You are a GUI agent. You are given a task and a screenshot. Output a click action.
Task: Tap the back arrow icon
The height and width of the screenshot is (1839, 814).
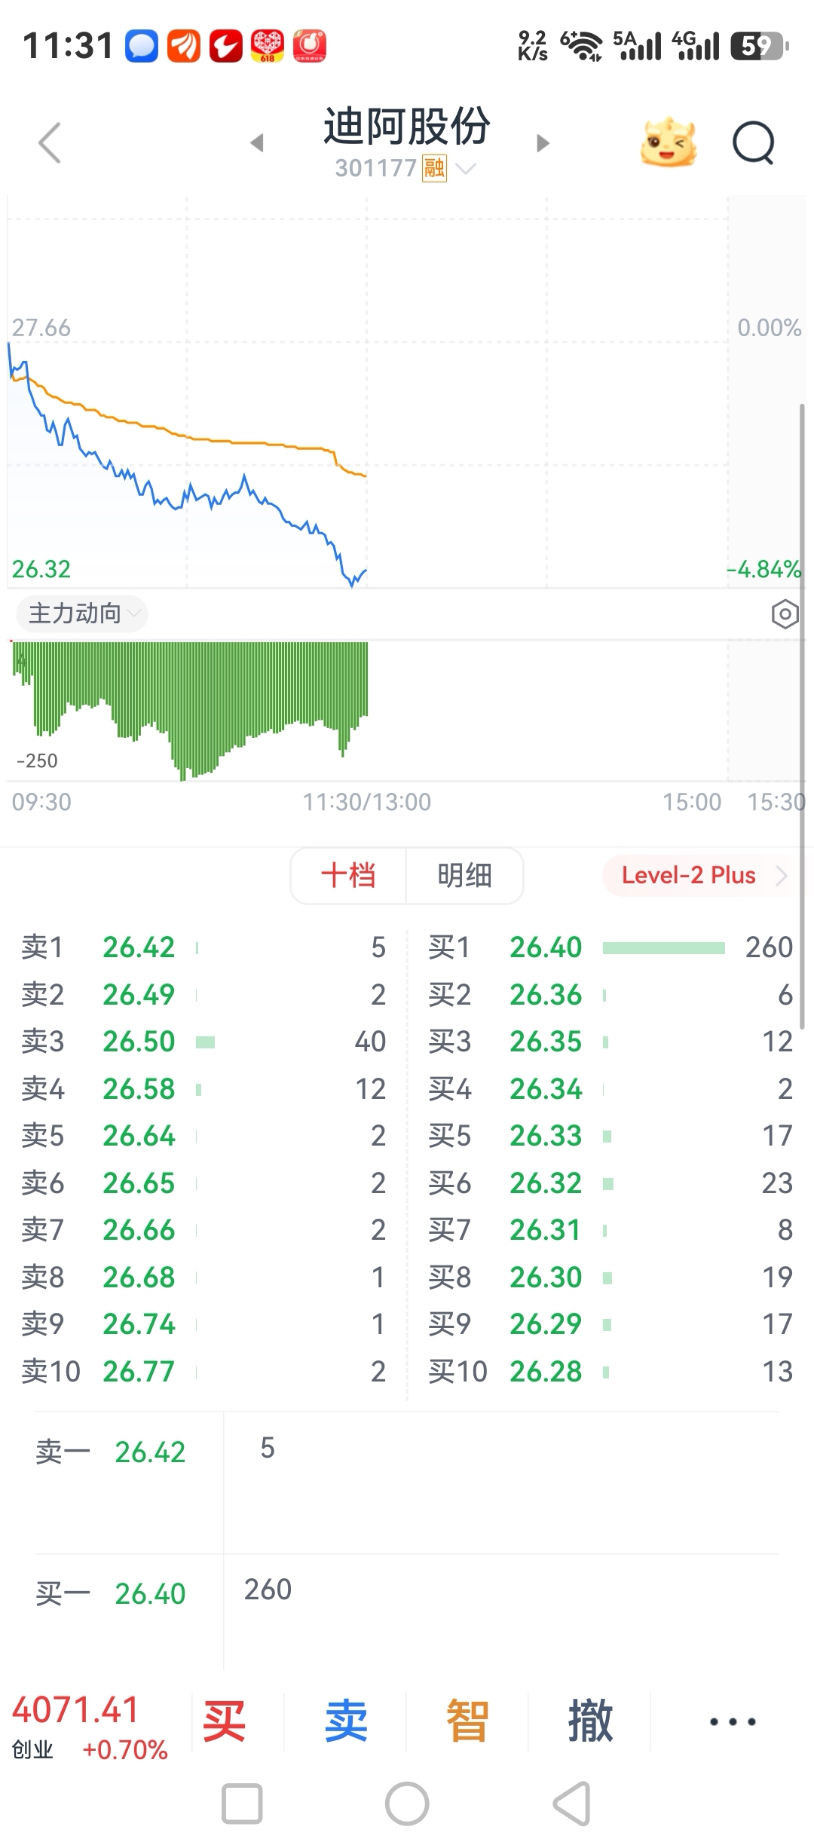click(x=50, y=142)
